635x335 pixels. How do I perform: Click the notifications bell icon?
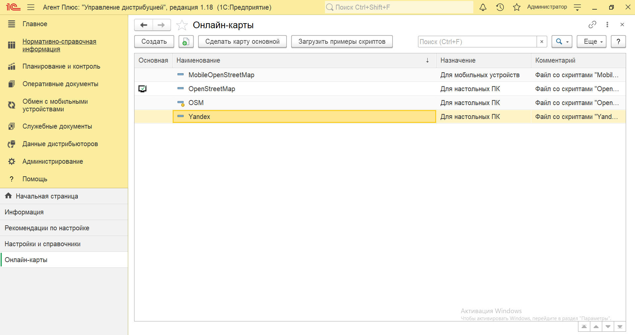pos(483,7)
